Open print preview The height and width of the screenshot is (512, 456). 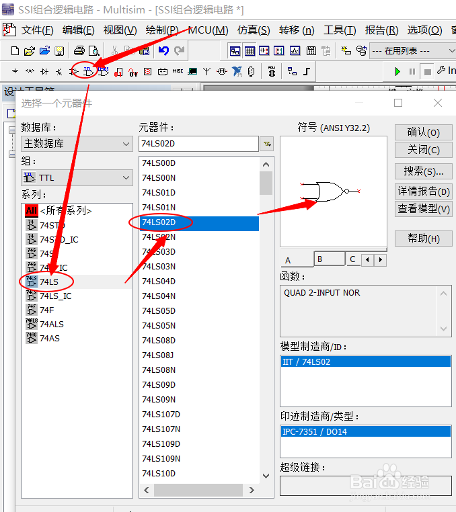pyautogui.click(x=93, y=51)
